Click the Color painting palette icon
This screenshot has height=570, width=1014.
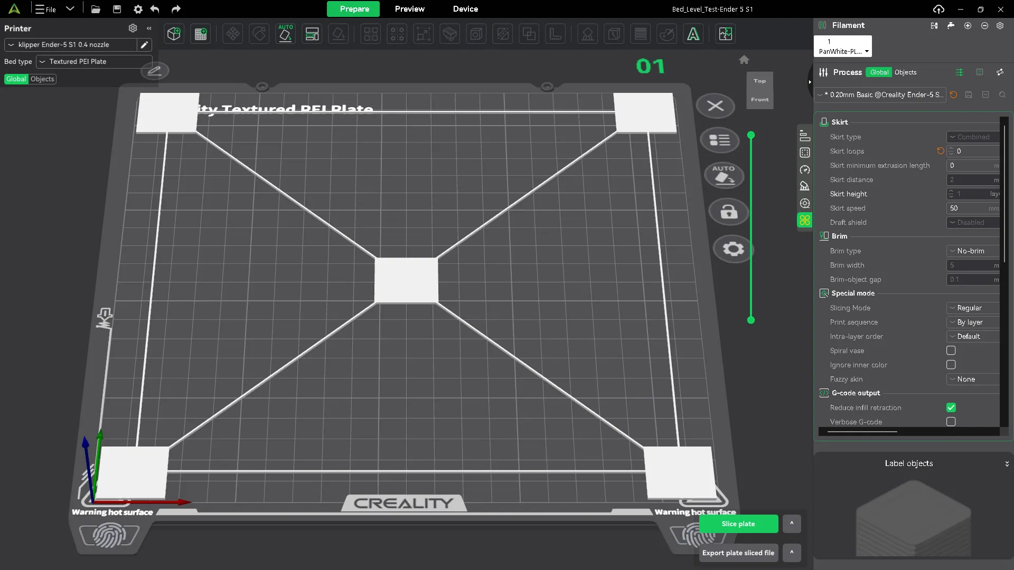667,34
